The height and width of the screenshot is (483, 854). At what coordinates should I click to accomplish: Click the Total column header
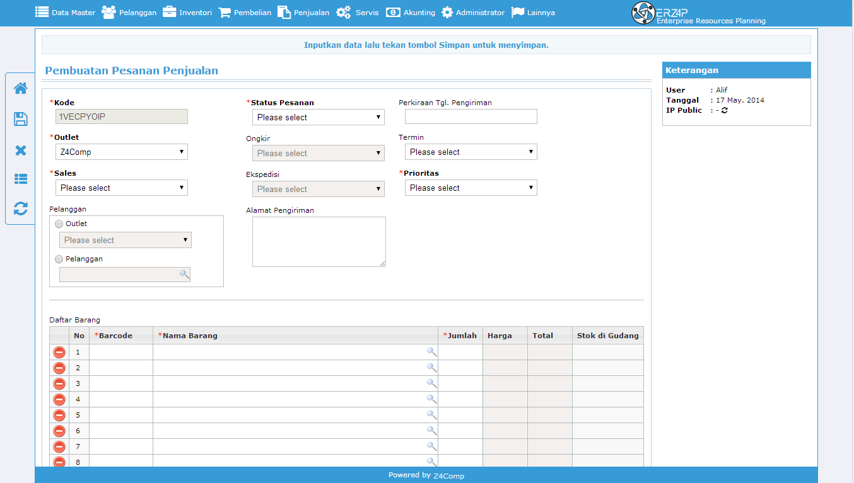tap(550, 336)
